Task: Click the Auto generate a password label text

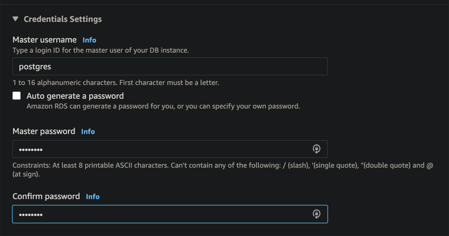Action: coord(75,96)
